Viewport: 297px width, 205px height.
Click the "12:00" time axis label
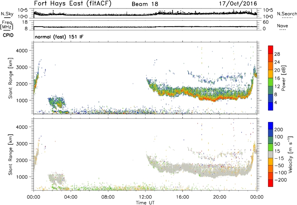145,197
